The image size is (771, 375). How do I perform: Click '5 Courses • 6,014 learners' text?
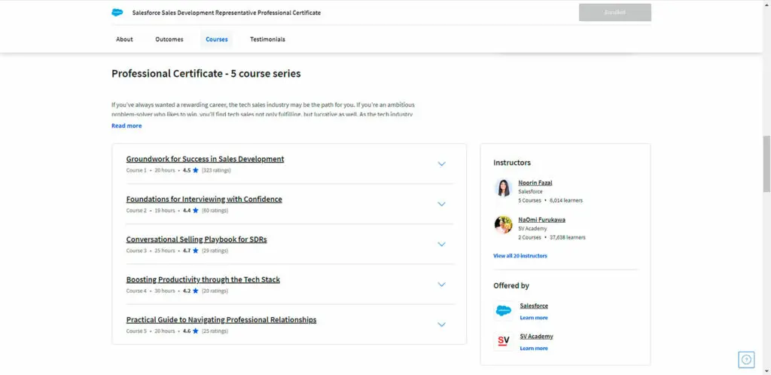[x=550, y=200]
